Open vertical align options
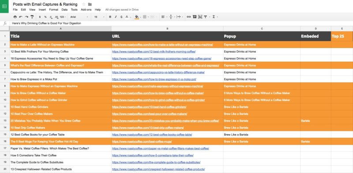Screen dimensions: 353x173 pyautogui.click(x=171, y=17)
